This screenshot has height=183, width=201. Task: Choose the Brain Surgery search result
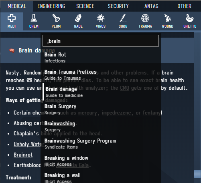[101, 109]
